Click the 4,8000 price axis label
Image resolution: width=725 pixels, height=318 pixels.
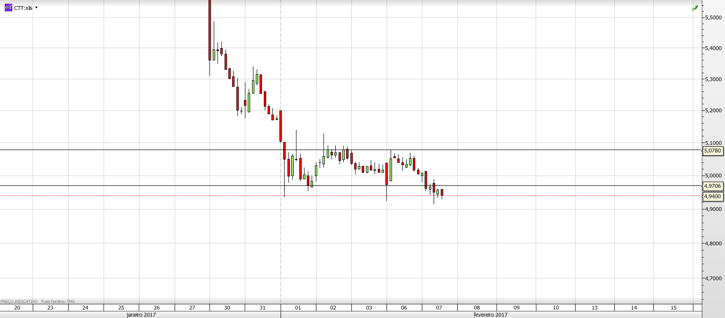713,243
